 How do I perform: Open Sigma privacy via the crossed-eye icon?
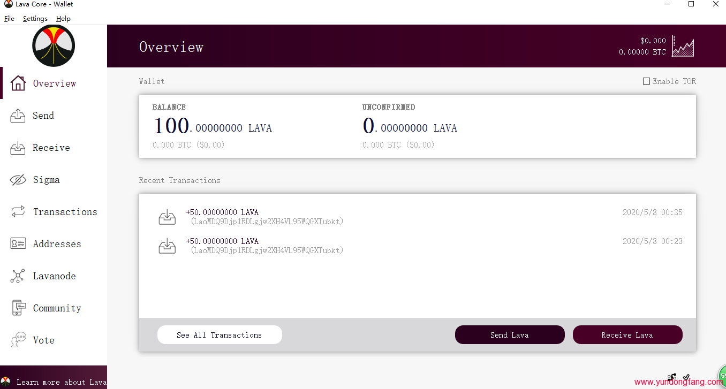pos(18,180)
